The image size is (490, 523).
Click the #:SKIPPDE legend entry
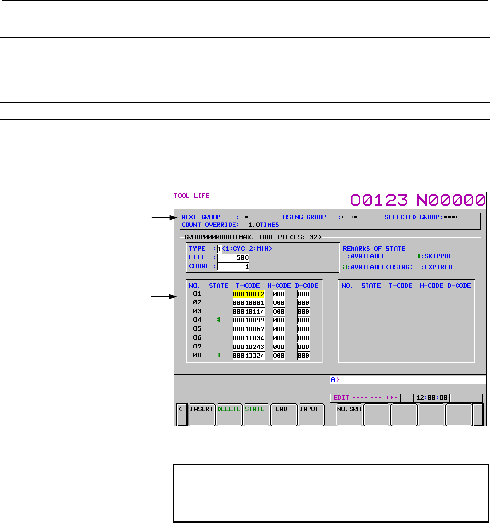[434, 256]
